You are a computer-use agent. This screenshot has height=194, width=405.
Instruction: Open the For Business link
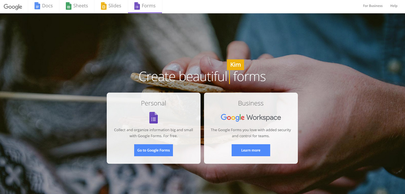click(373, 6)
